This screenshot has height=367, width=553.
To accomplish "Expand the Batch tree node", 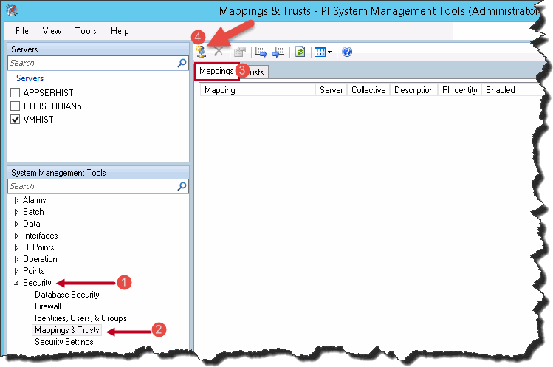I will [16, 212].
